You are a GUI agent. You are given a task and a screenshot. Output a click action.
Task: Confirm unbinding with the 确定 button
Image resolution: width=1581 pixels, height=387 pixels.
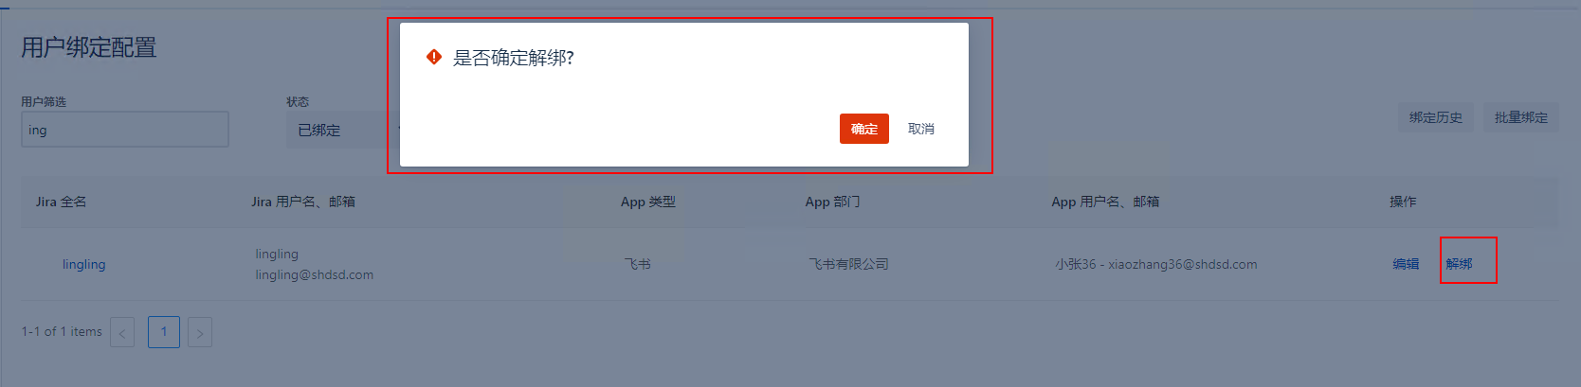[x=863, y=129]
